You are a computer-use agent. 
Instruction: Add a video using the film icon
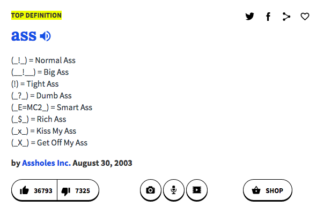[197, 190]
